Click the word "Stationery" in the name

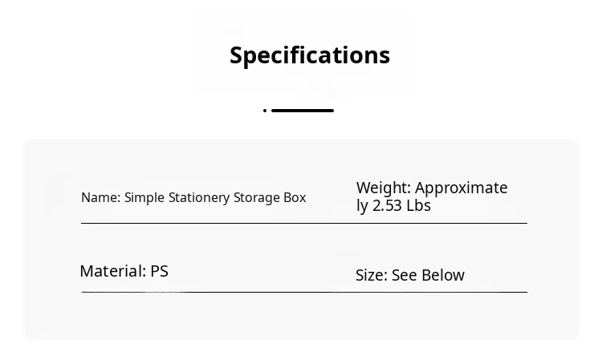coord(199,198)
